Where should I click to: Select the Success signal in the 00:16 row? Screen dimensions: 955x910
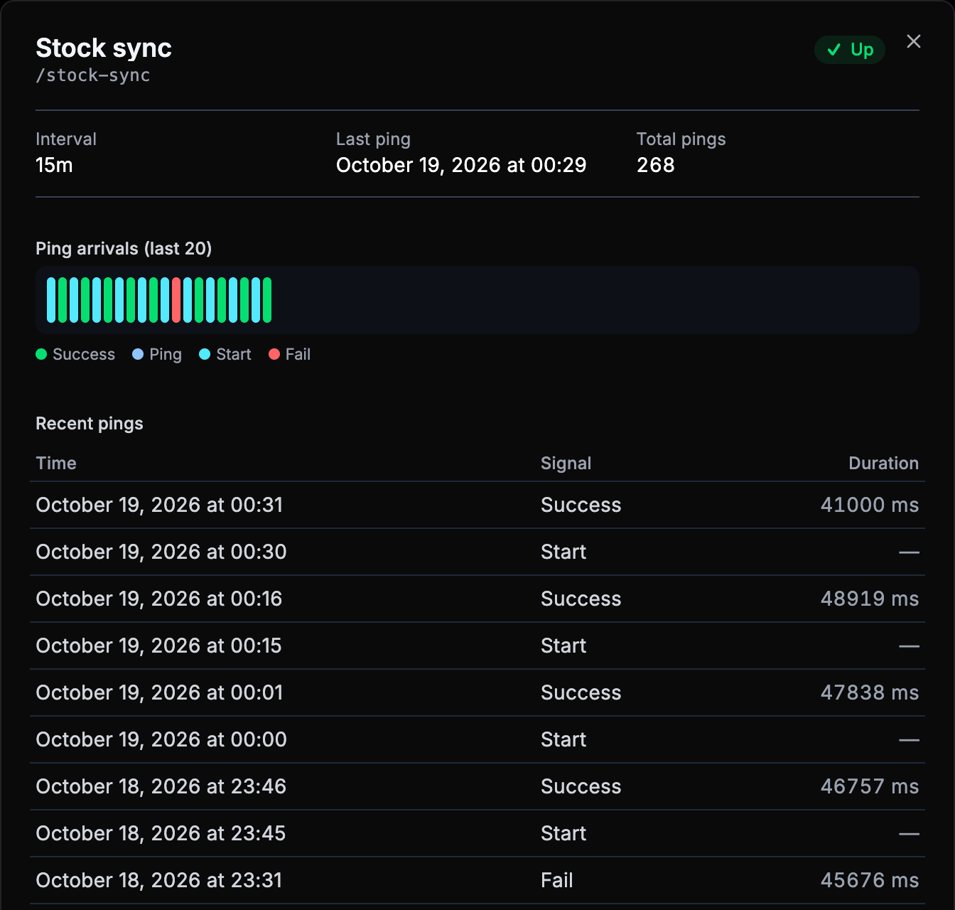[x=581, y=599]
